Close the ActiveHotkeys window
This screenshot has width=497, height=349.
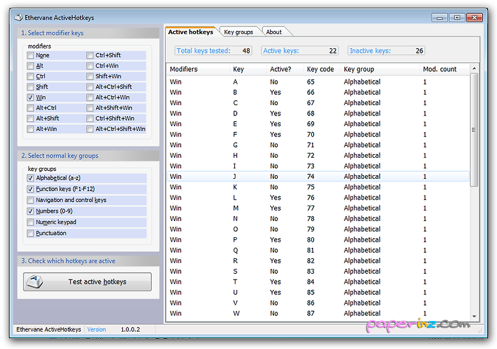tap(475, 18)
